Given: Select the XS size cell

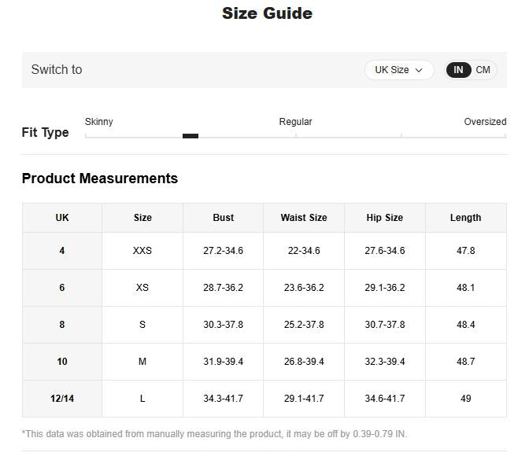Looking at the screenshot, I should [142, 288].
